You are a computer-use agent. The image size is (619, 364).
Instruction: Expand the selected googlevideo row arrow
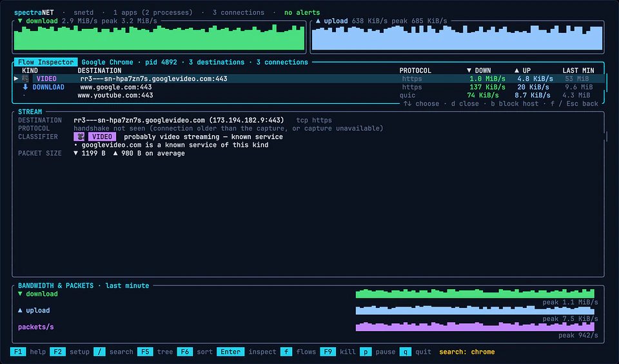16,79
